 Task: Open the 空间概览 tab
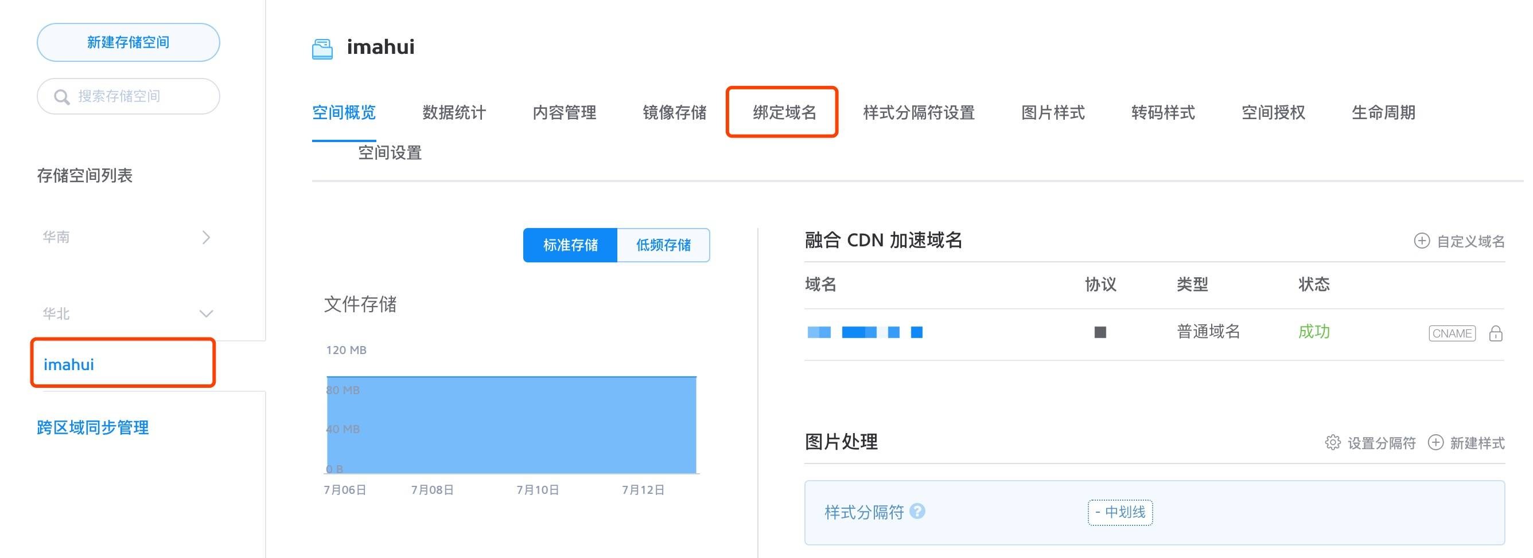[344, 112]
